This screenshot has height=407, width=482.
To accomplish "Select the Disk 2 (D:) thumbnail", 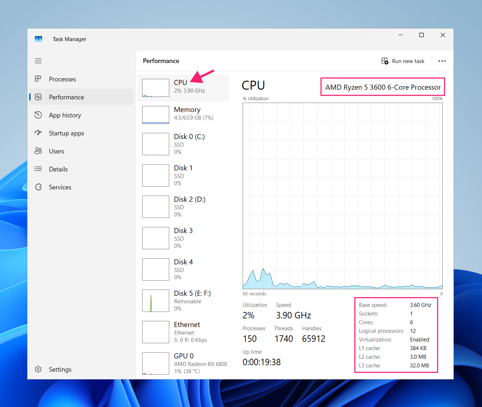I will click(156, 207).
